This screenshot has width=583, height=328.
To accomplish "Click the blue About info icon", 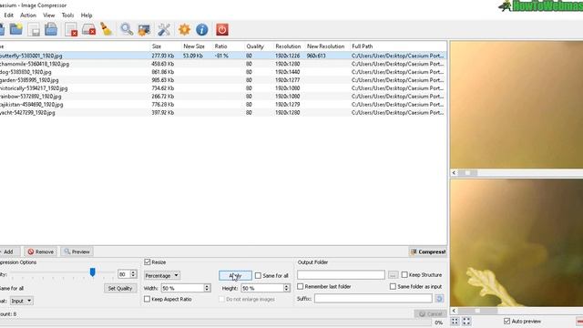I will 202,30.
